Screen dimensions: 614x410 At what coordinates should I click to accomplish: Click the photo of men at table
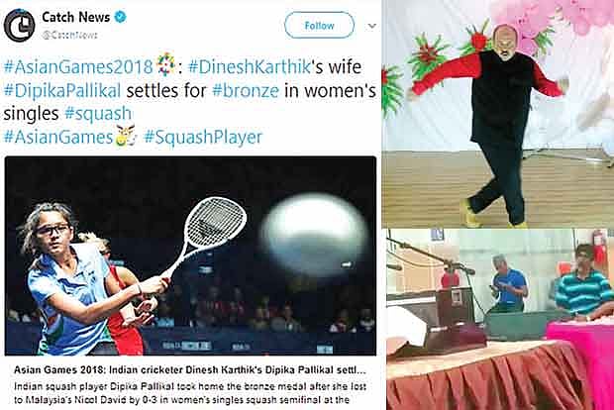coord(500,319)
